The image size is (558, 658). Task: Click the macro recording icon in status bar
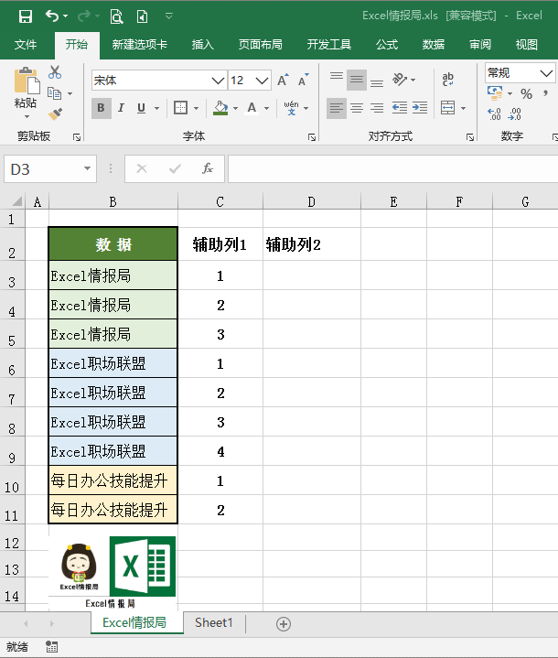point(51,647)
